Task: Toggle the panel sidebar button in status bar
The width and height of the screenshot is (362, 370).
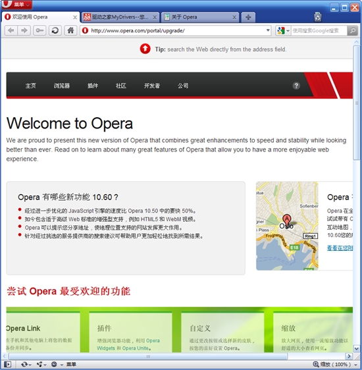Action: click(x=7, y=364)
